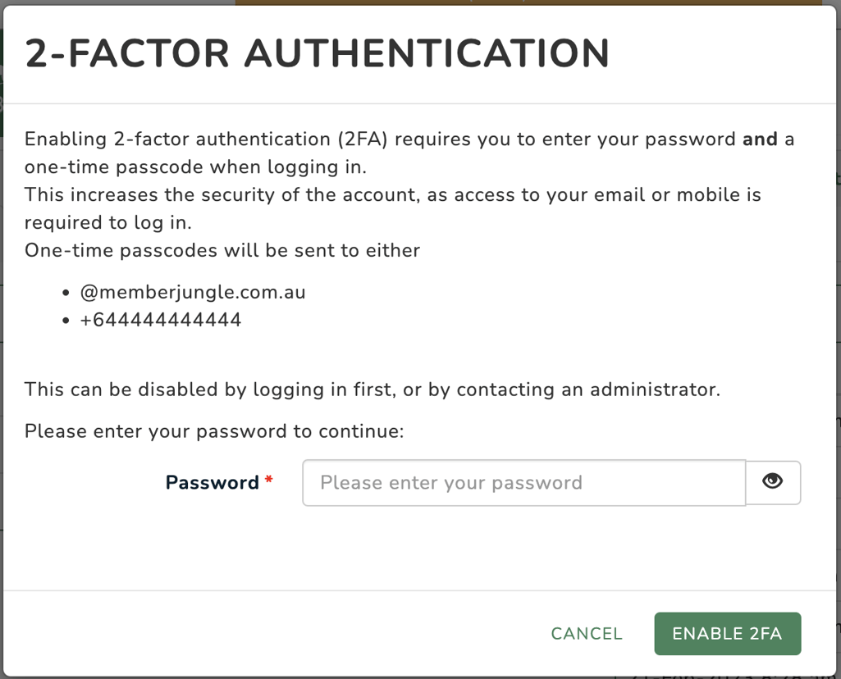Select the bold word 'and' in the description

point(760,139)
